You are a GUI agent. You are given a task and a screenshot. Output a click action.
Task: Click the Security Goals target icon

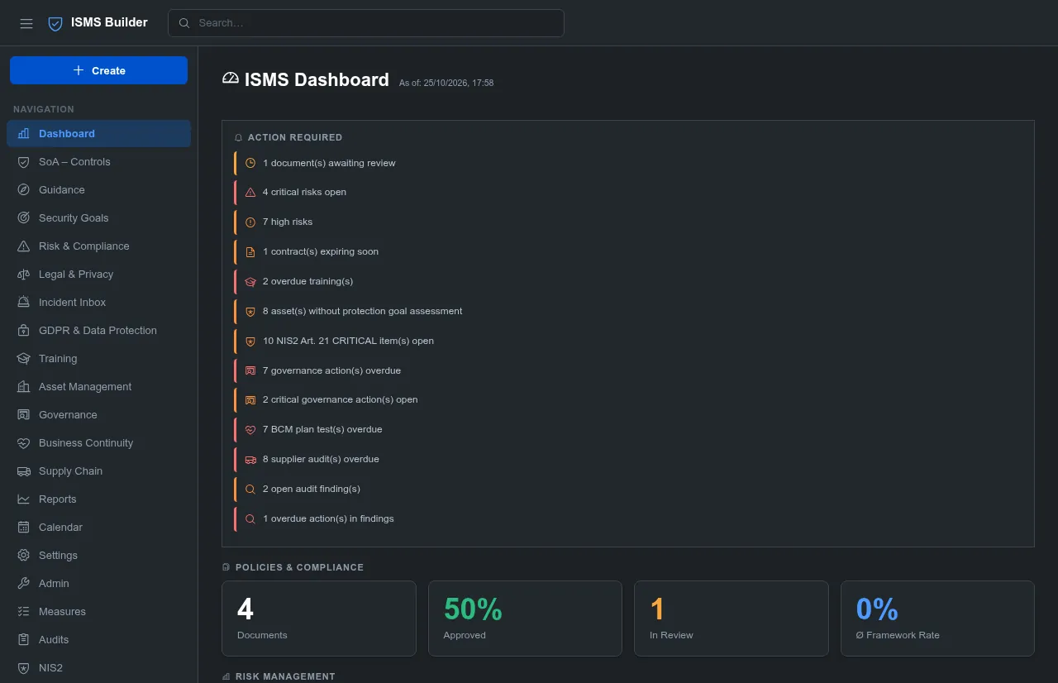click(x=23, y=218)
